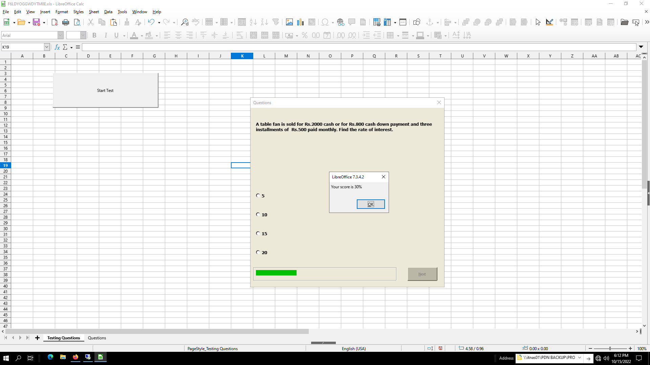This screenshot has width=650, height=365.
Task: Click the Firefox icon in the taskbar
Action: pyautogui.click(x=75, y=358)
